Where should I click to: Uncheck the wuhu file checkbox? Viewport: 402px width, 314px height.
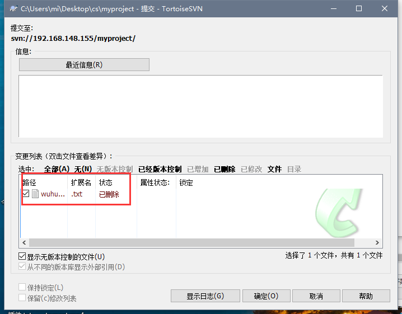pos(26,193)
